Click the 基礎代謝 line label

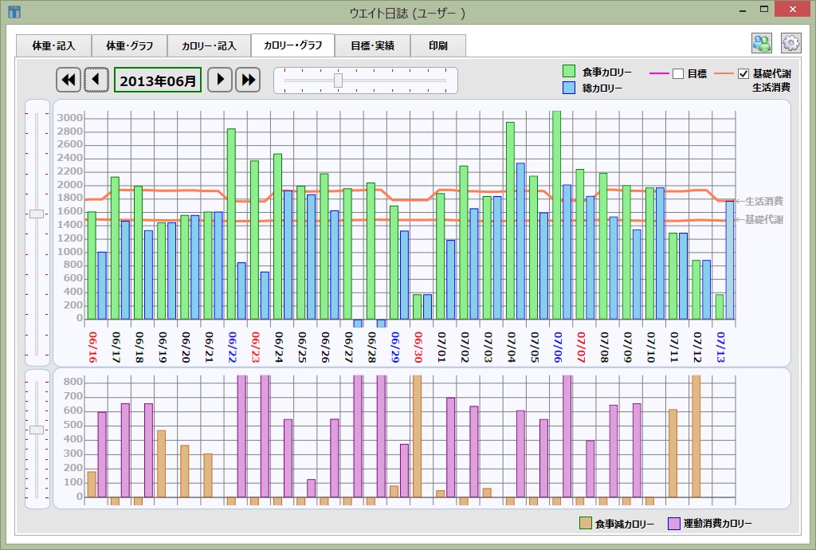coord(764,219)
